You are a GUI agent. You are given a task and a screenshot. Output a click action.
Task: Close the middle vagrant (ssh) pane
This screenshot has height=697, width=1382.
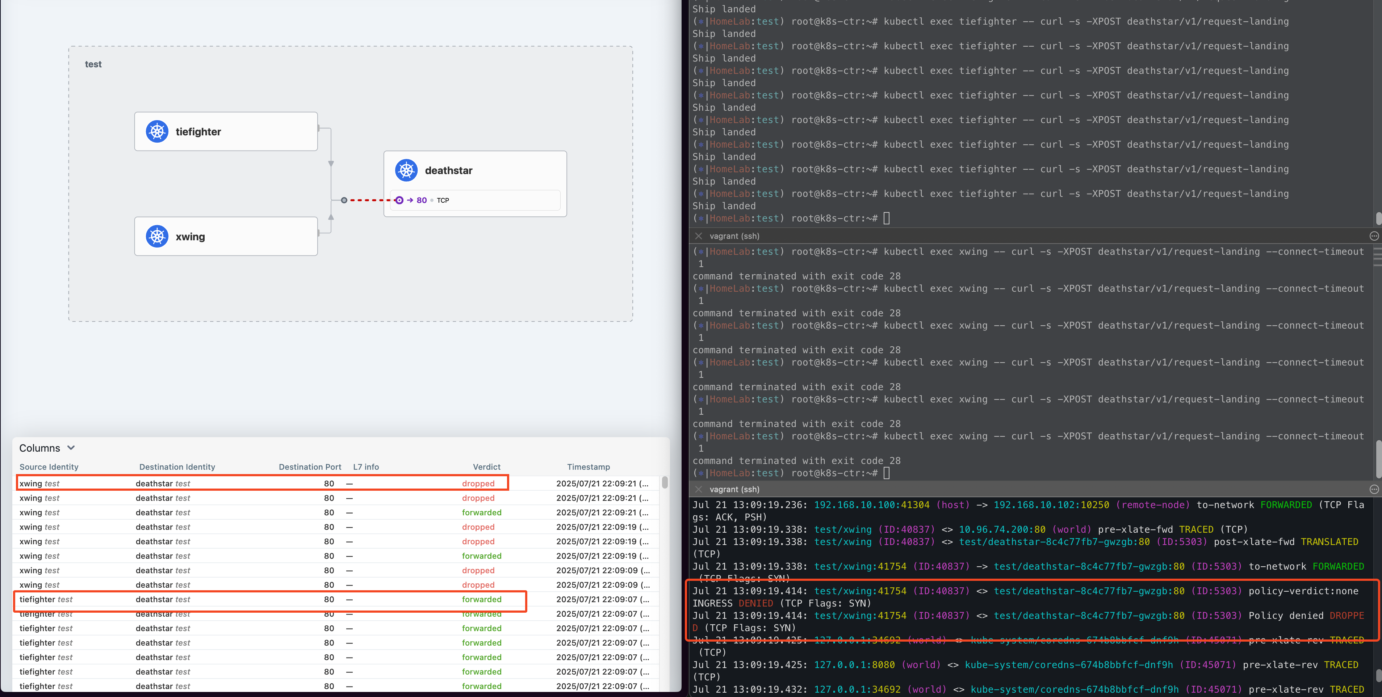click(699, 236)
